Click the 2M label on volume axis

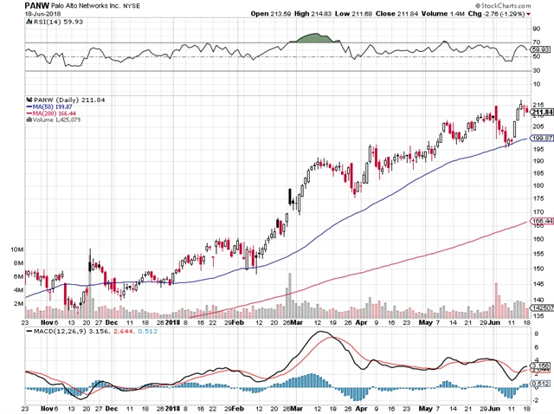18,304
